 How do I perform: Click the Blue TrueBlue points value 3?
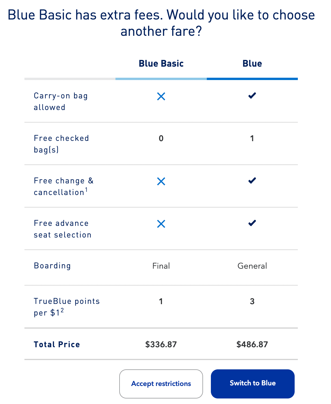click(x=252, y=301)
